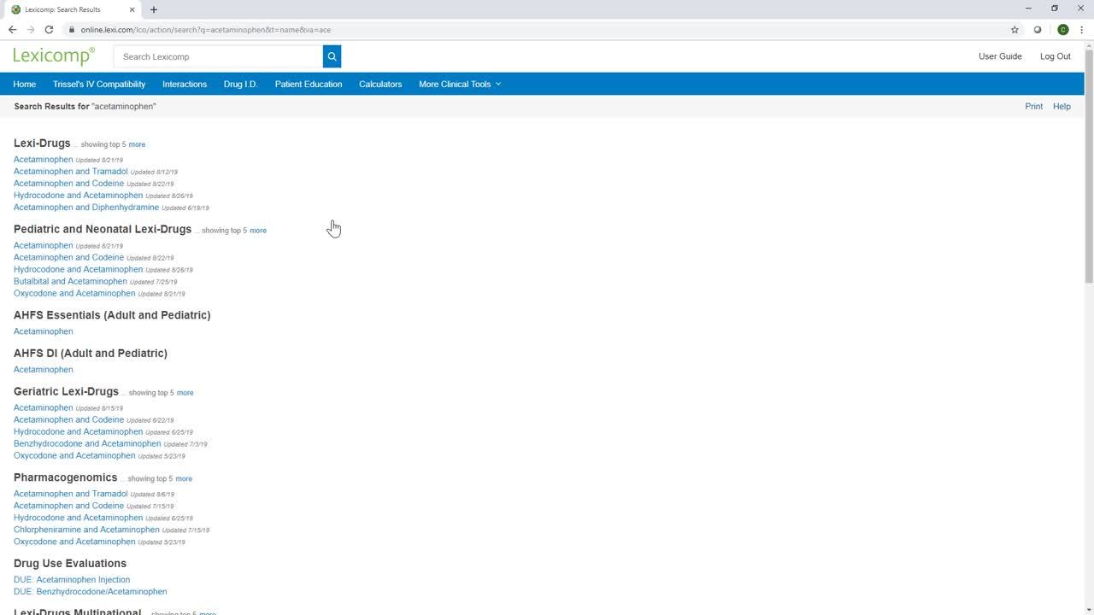Open Hydrocodone and Acetaminophen in Geriatric Lexi-Drugs
1094x615 pixels.
[x=78, y=432]
